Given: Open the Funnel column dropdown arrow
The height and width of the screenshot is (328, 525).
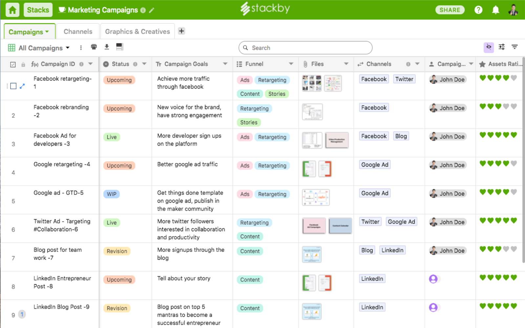Looking at the screenshot, I should point(291,64).
